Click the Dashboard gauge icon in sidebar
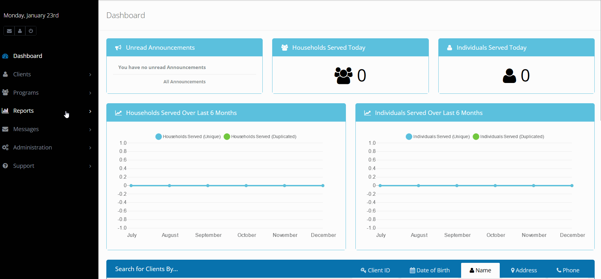The width and height of the screenshot is (601, 279). click(5, 56)
